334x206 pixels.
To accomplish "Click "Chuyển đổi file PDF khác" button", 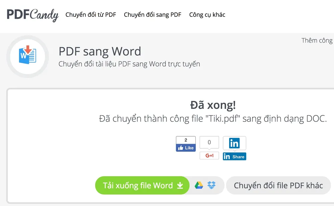I will 278,186.
